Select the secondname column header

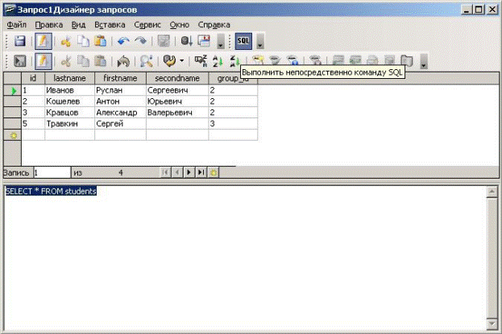177,78
